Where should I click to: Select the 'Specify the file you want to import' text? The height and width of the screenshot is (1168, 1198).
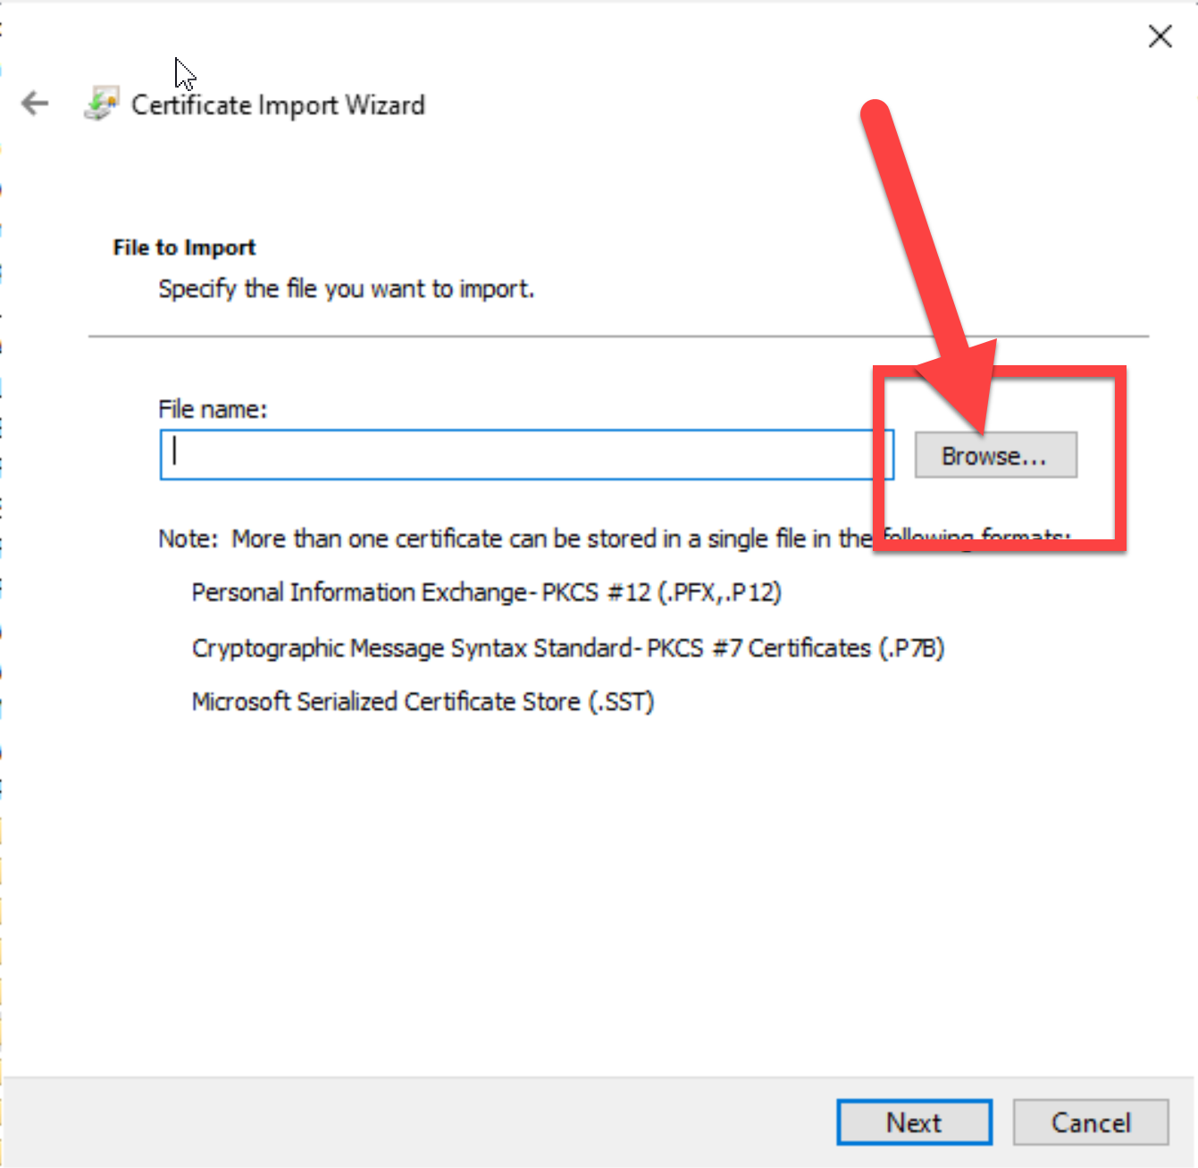[346, 289]
